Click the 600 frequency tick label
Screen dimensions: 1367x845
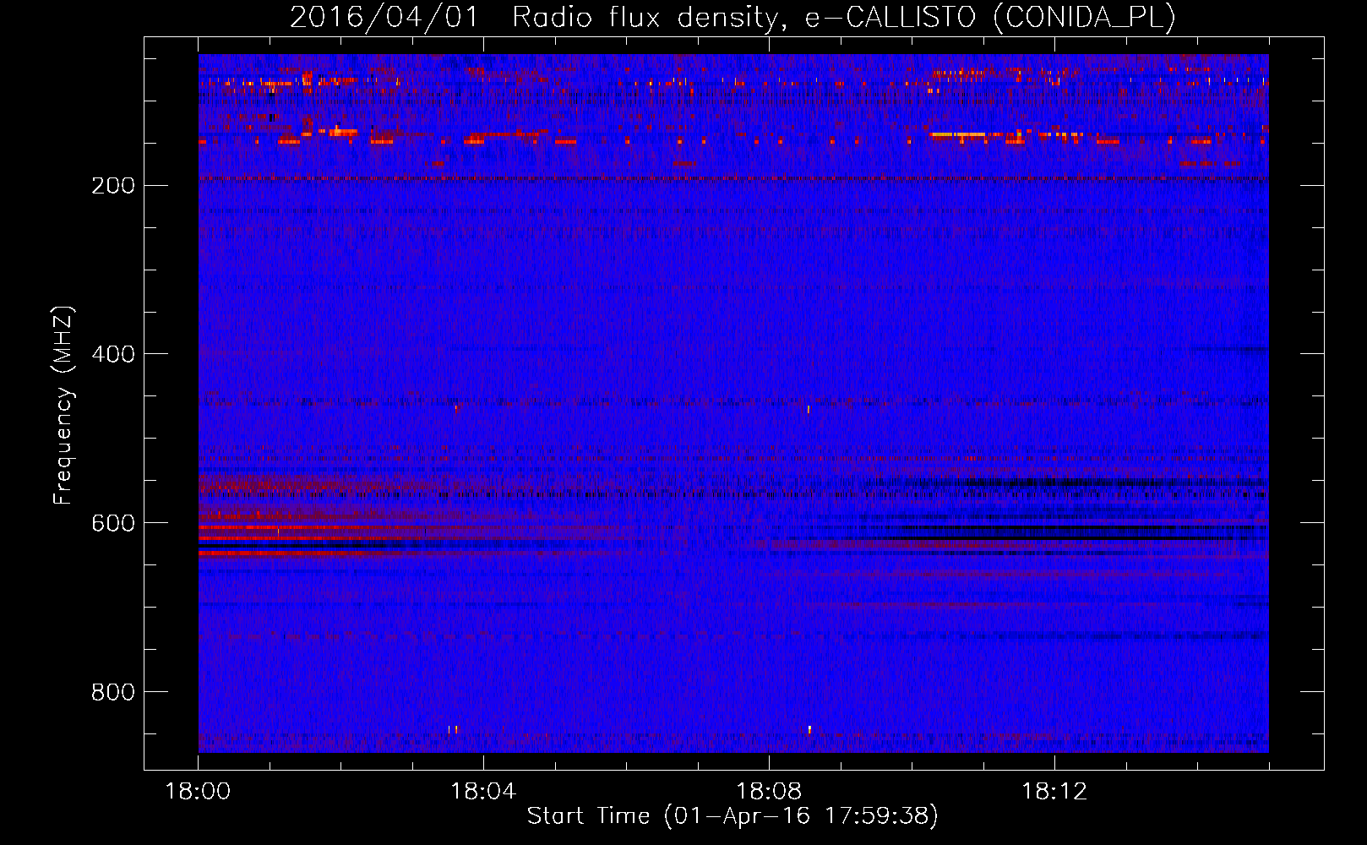[113, 523]
